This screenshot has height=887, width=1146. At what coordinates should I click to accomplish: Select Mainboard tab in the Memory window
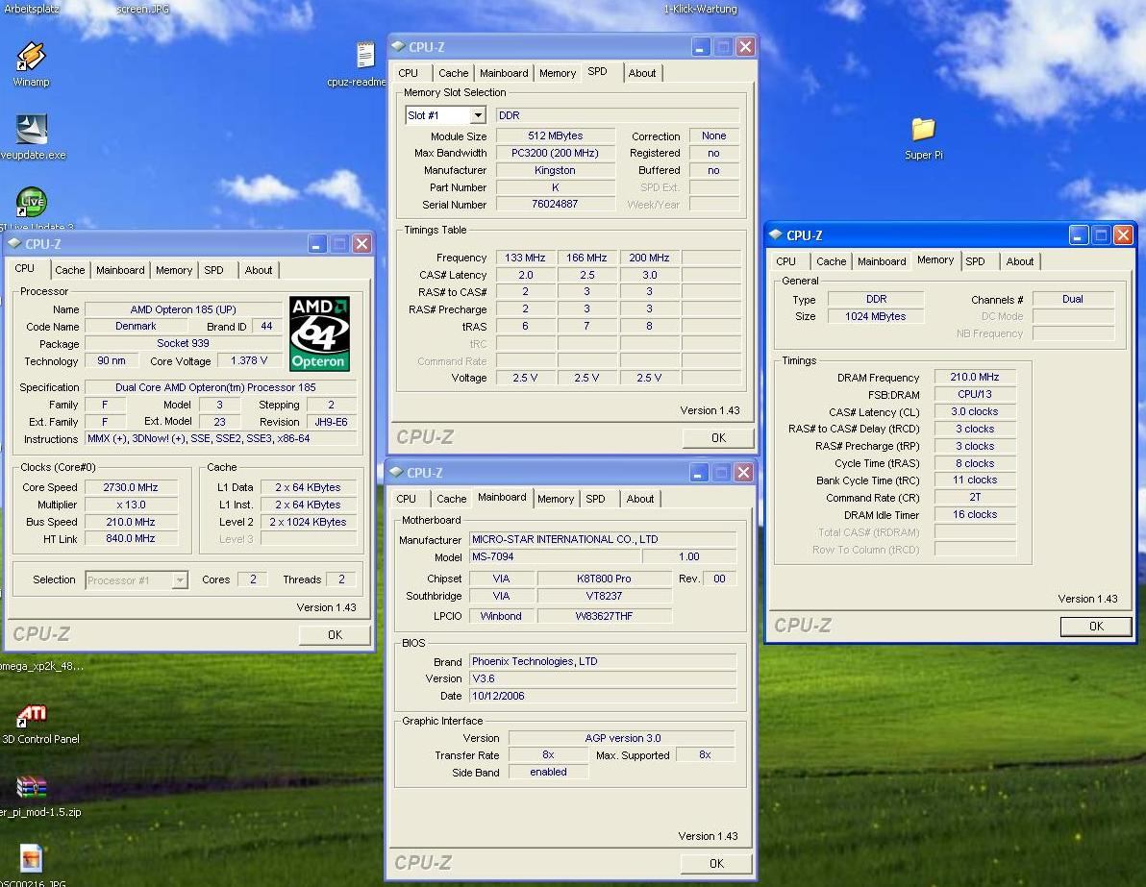point(882,261)
